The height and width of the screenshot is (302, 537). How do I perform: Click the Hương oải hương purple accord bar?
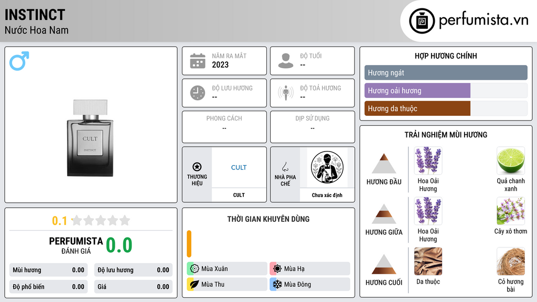tap(417, 91)
